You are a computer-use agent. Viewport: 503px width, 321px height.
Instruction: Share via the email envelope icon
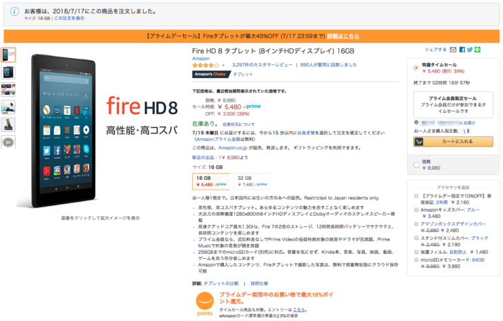[x=453, y=50]
